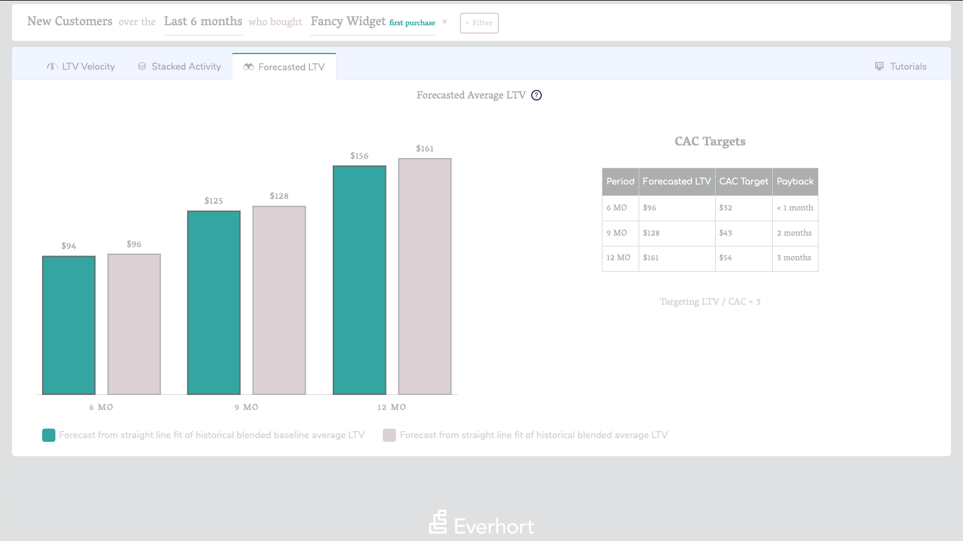Click the gray $128 bar for 9 MO
This screenshot has width=963, height=541.
click(x=279, y=301)
